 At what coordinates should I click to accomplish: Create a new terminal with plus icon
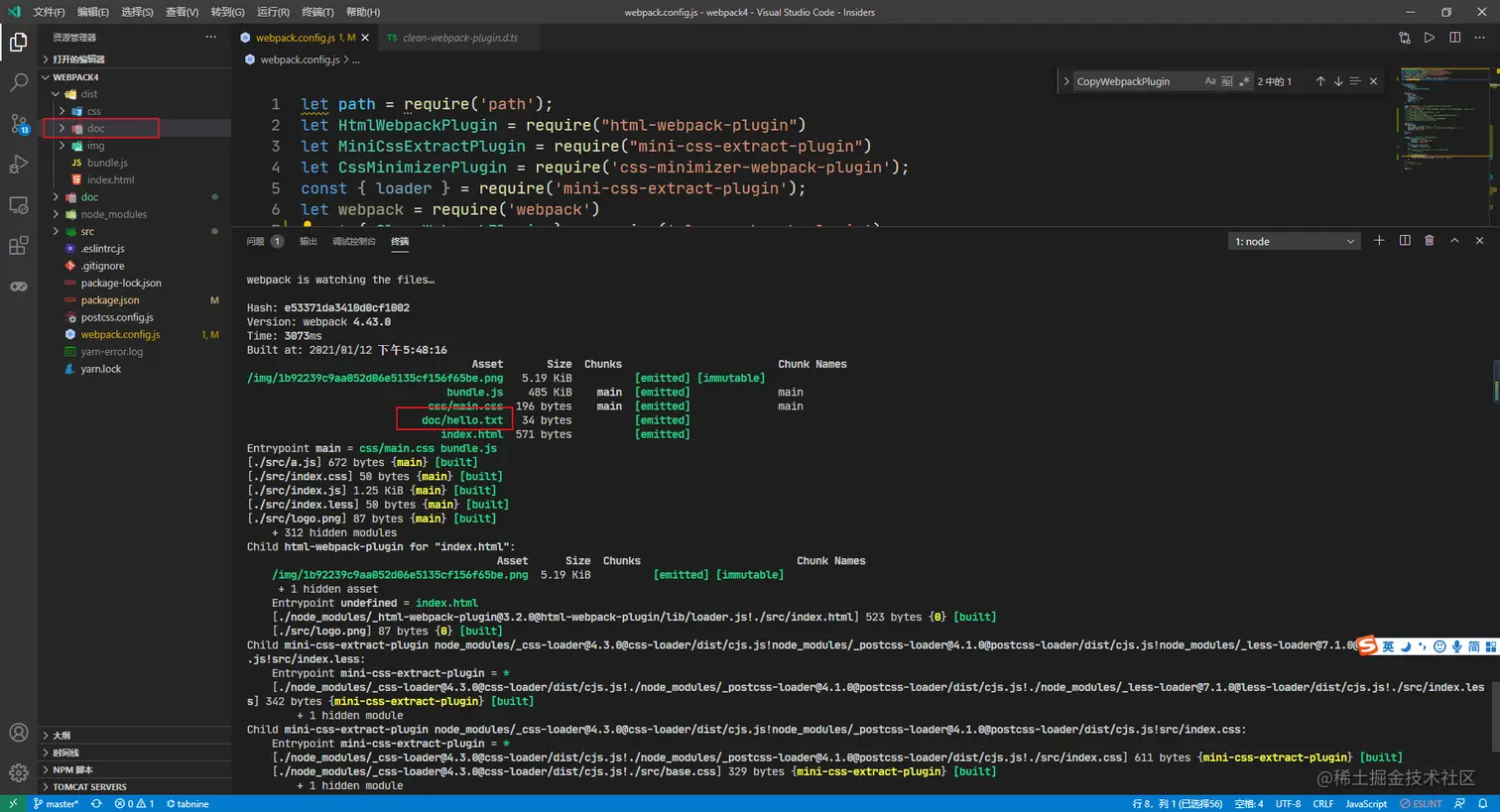pyautogui.click(x=1379, y=241)
